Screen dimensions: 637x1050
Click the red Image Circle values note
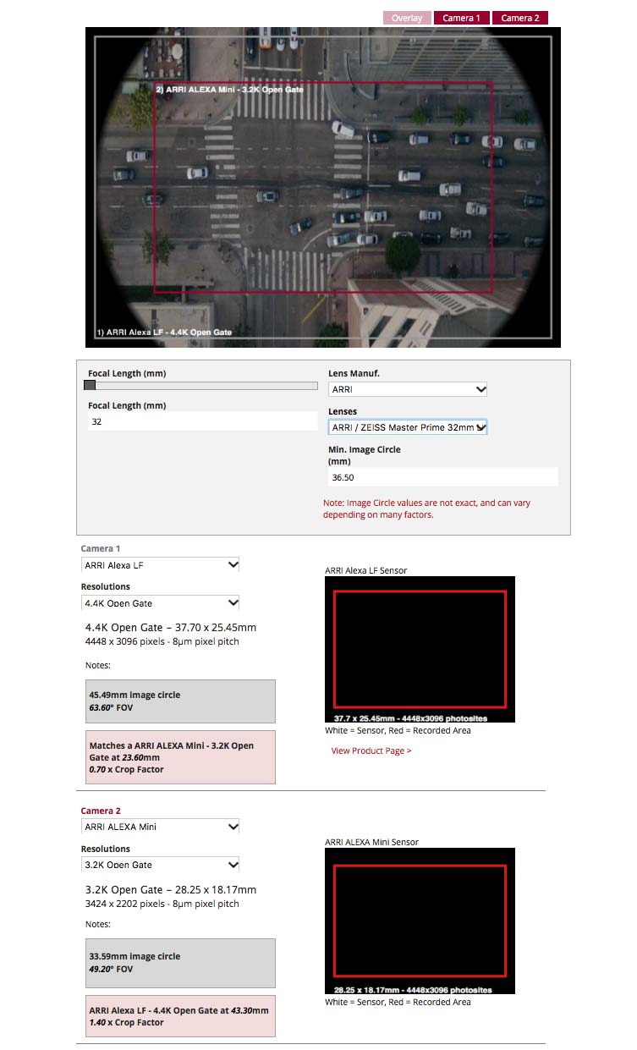[x=426, y=509]
